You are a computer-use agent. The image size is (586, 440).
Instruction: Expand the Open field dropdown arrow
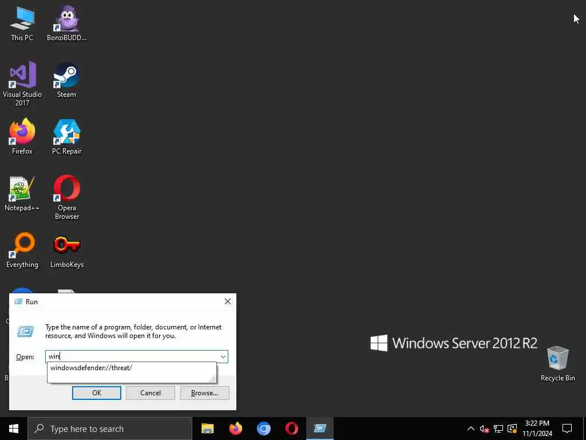click(x=223, y=356)
